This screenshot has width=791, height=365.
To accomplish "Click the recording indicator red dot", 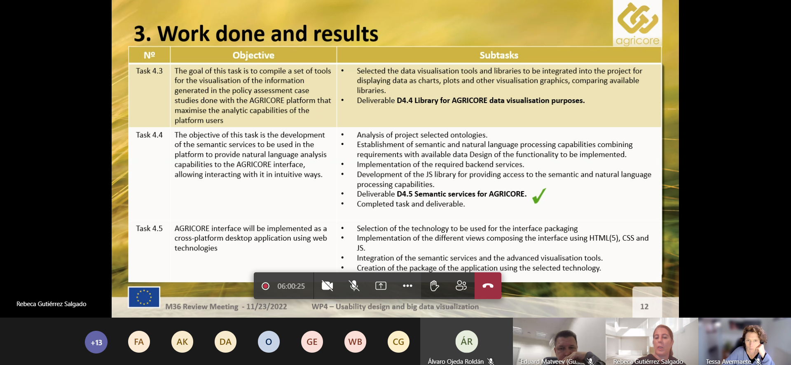I will point(266,286).
